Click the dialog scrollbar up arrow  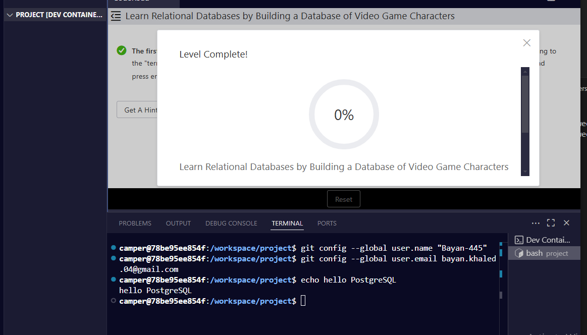pos(525,72)
